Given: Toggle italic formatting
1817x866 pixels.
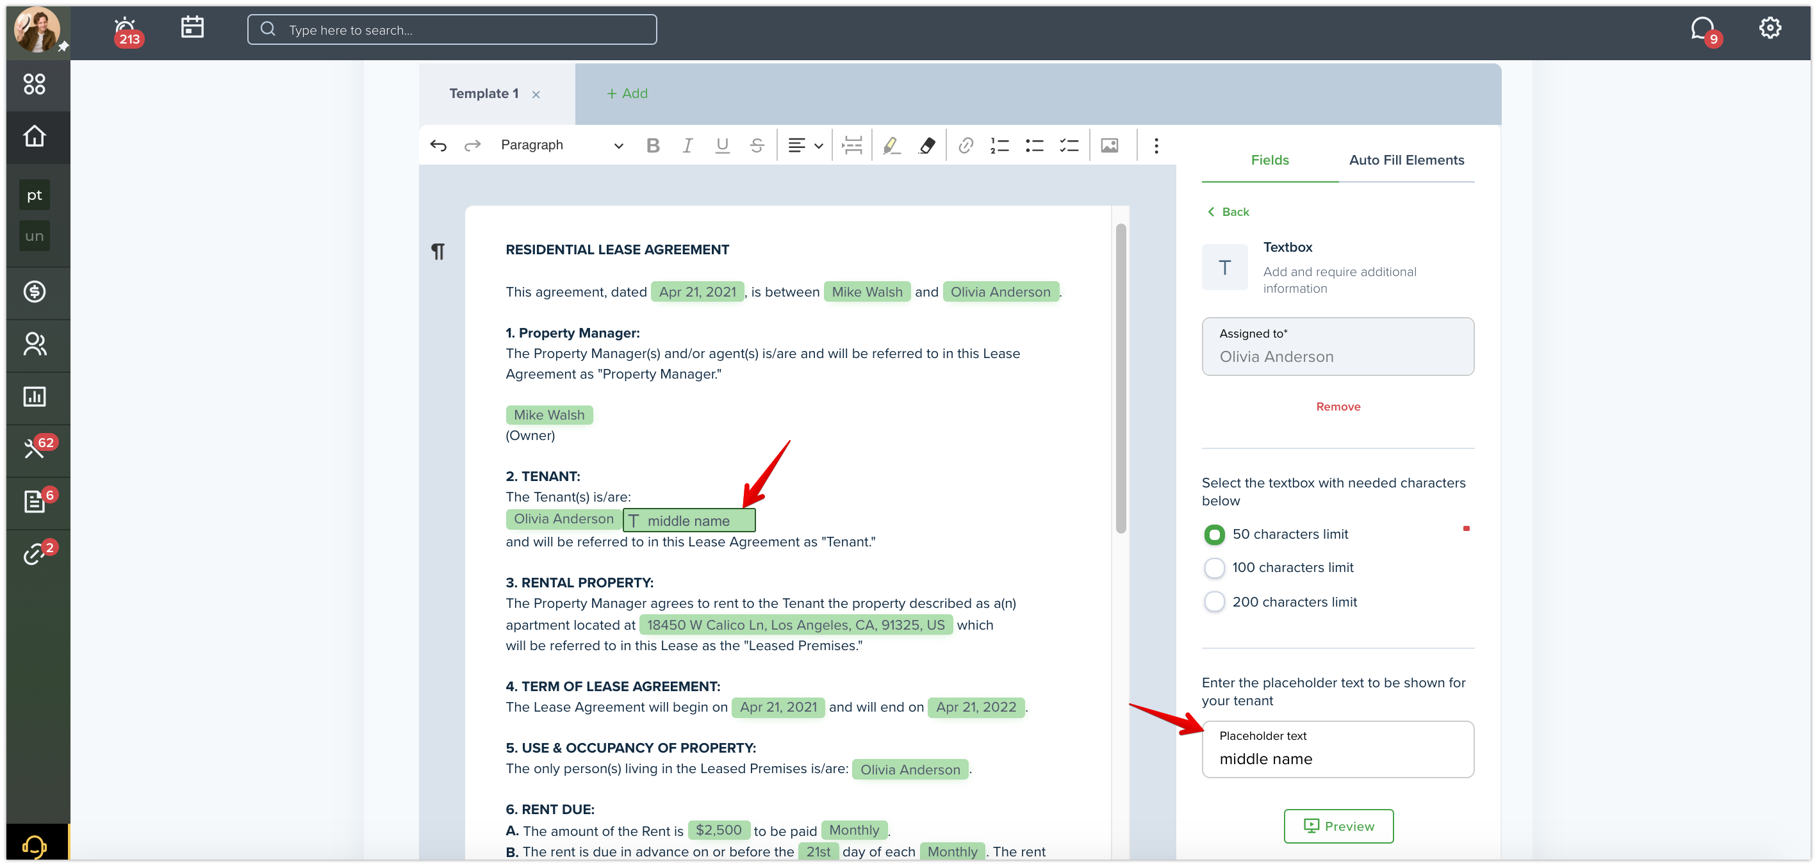Looking at the screenshot, I should click(x=687, y=145).
